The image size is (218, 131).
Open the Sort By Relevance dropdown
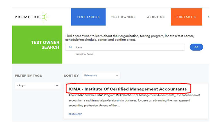[101, 76]
